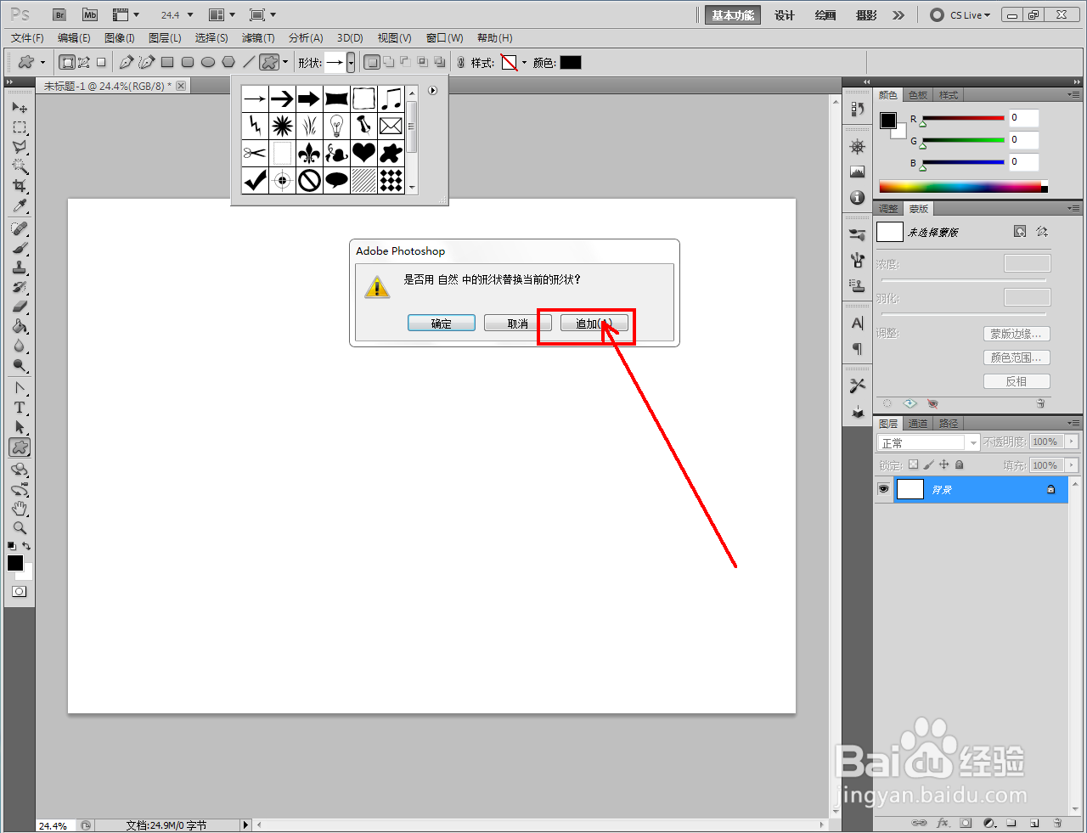Switch to the 基本功能 workspace
1087x833 pixels.
click(733, 15)
